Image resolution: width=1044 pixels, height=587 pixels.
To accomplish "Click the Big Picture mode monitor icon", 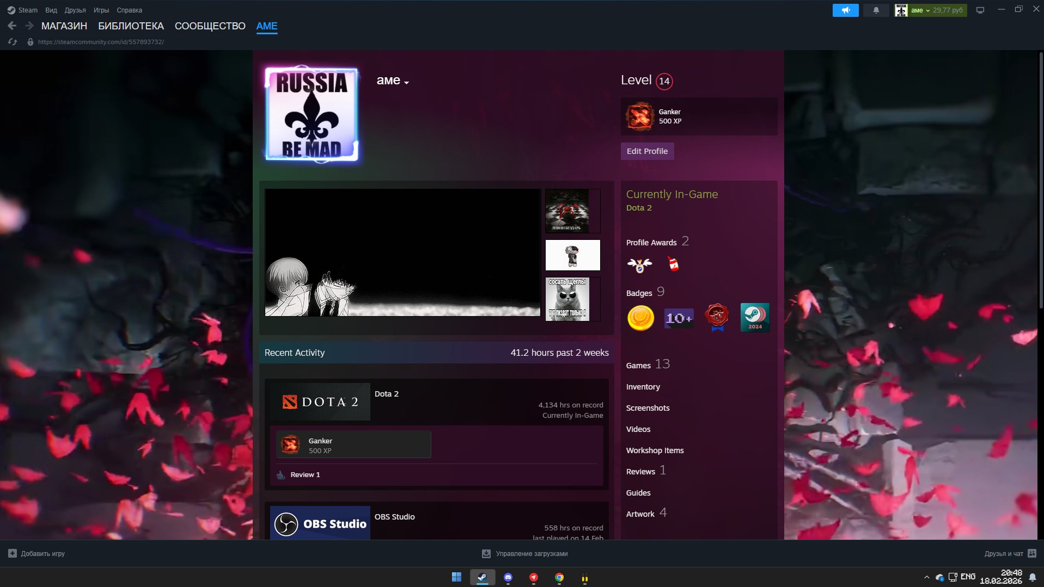I will (980, 10).
